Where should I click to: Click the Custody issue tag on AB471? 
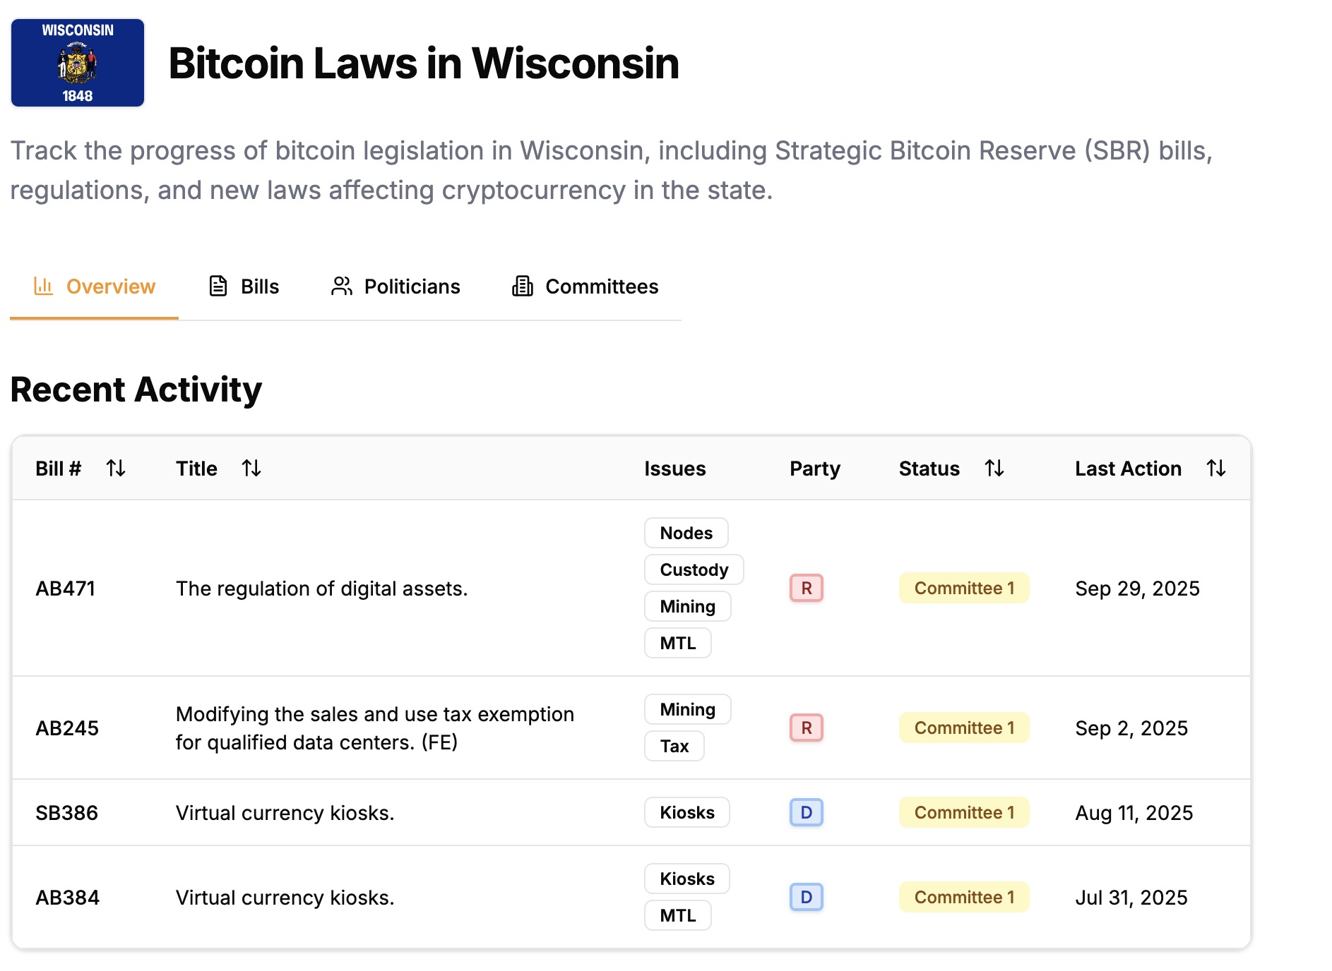click(x=694, y=569)
